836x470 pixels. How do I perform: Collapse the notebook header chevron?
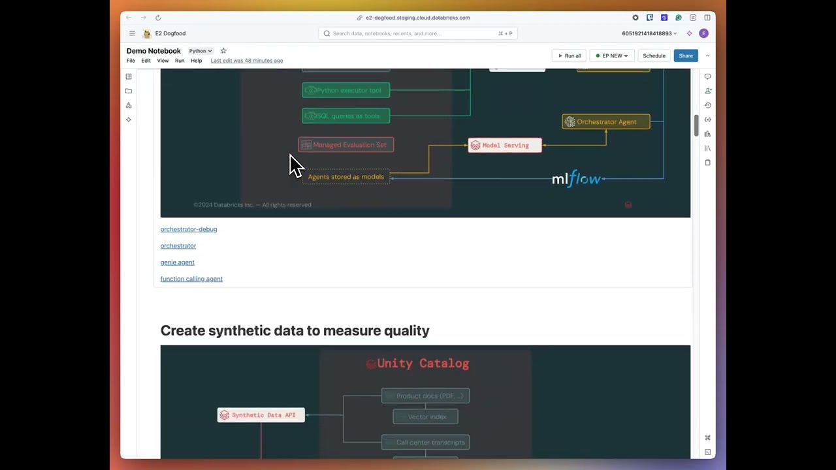(x=707, y=55)
